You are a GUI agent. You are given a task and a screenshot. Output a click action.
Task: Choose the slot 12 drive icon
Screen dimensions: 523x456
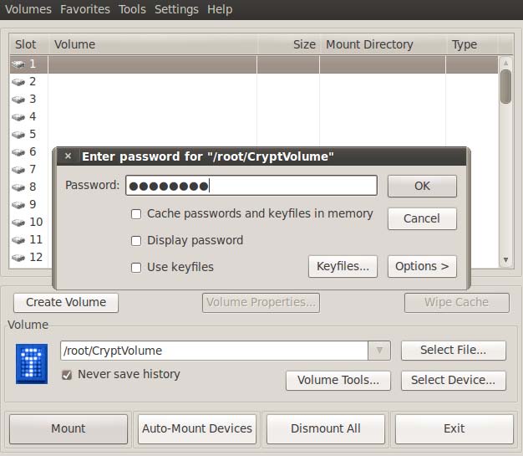18,258
